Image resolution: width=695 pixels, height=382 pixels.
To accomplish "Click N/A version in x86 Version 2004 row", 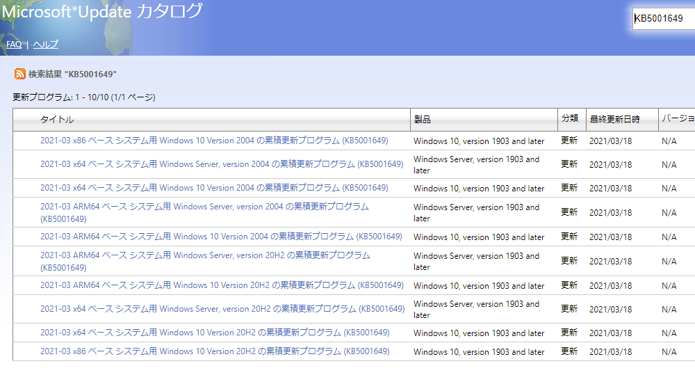I will [669, 141].
